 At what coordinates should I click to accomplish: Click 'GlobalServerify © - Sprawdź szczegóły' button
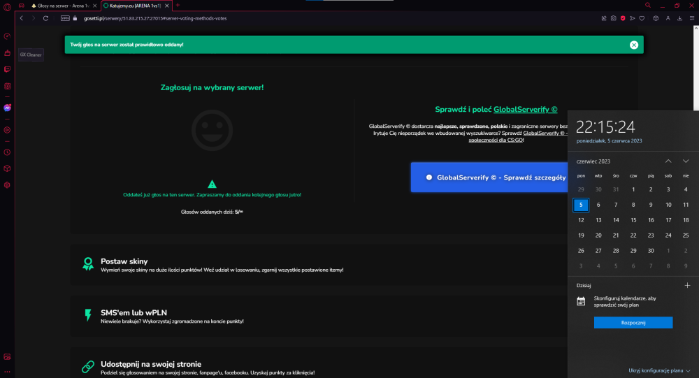click(489, 177)
